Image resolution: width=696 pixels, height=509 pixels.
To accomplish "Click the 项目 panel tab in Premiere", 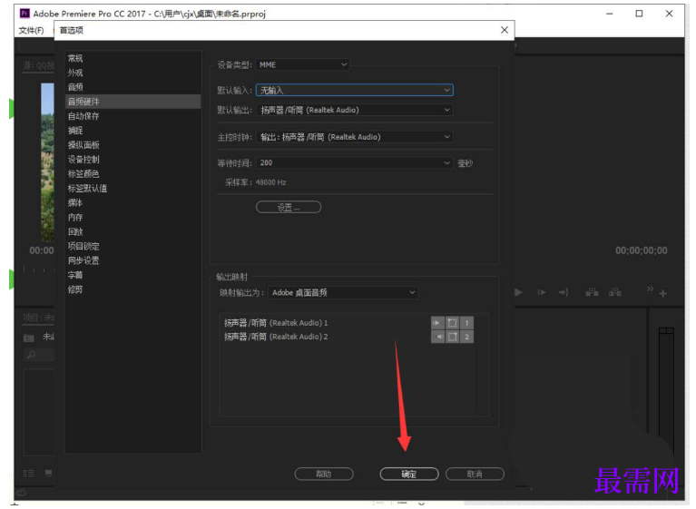I will point(38,318).
